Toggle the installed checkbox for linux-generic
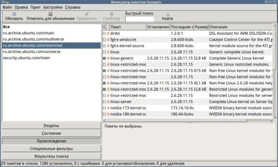 104,58
